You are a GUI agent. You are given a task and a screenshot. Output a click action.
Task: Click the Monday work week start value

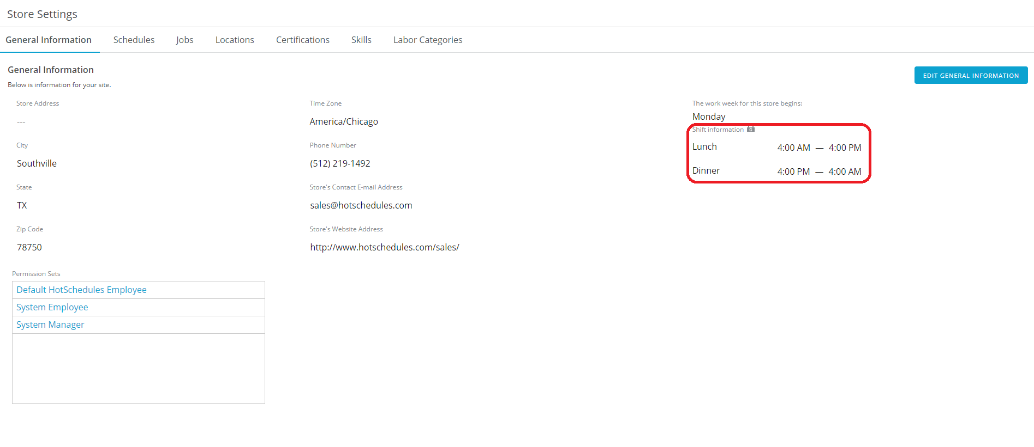tap(709, 117)
